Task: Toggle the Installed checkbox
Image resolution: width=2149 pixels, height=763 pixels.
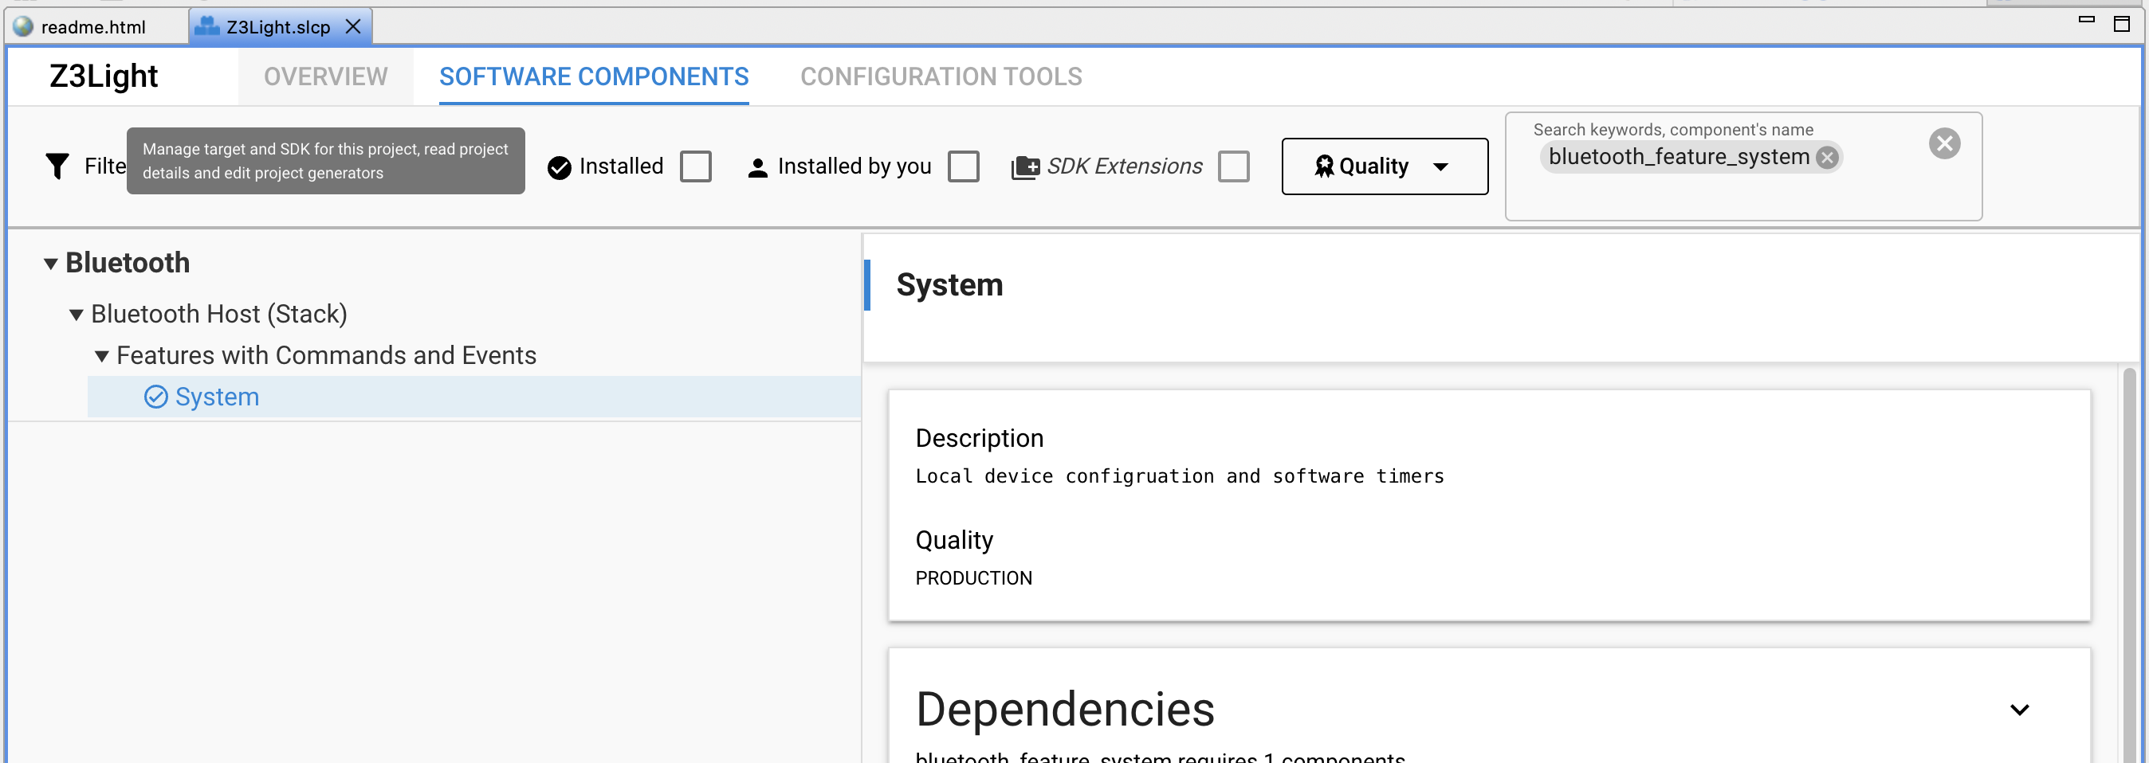Action: (696, 166)
